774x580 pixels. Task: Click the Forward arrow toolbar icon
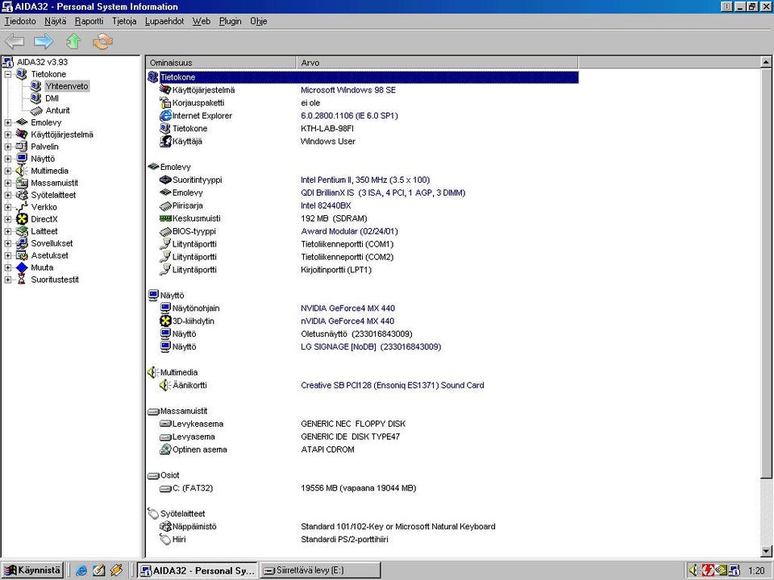(44, 41)
